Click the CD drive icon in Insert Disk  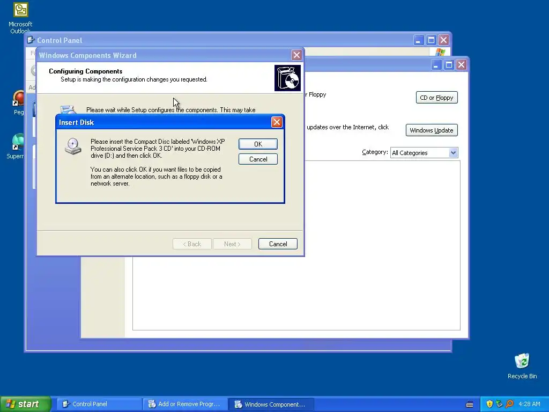coord(73,146)
